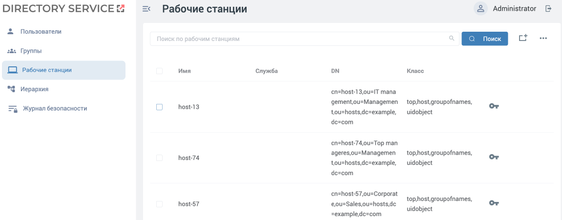562x220 pixels.
Task: Toggle the select-all checkbox in table header
Action: (159, 71)
